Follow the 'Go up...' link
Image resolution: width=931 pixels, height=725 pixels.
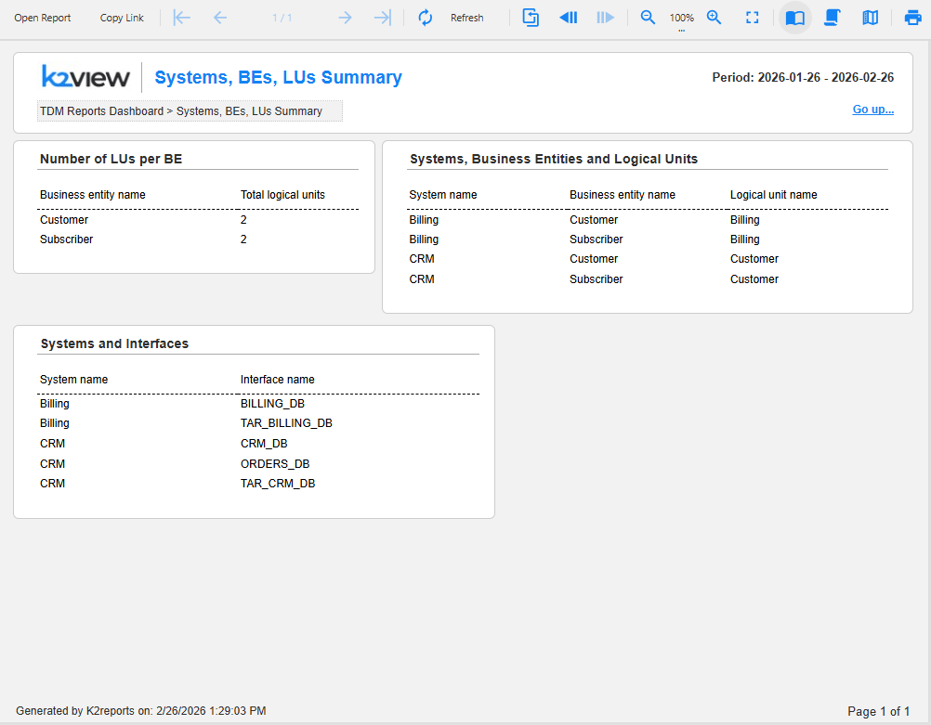point(872,110)
